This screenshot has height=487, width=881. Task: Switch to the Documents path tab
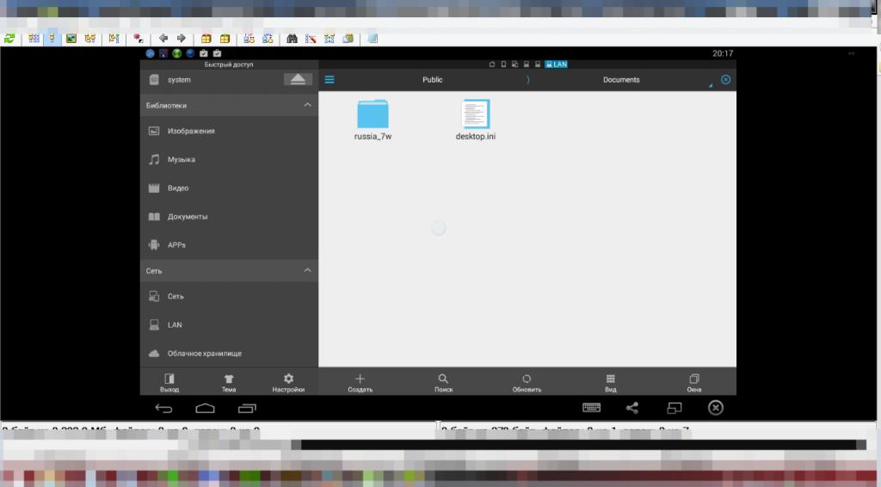621,80
